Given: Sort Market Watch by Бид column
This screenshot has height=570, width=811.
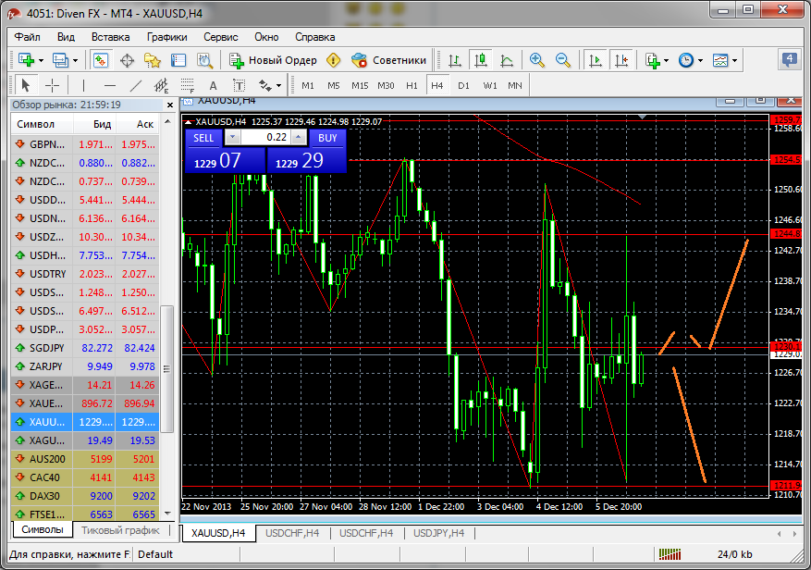Looking at the screenshot, I should pos(95,124).
